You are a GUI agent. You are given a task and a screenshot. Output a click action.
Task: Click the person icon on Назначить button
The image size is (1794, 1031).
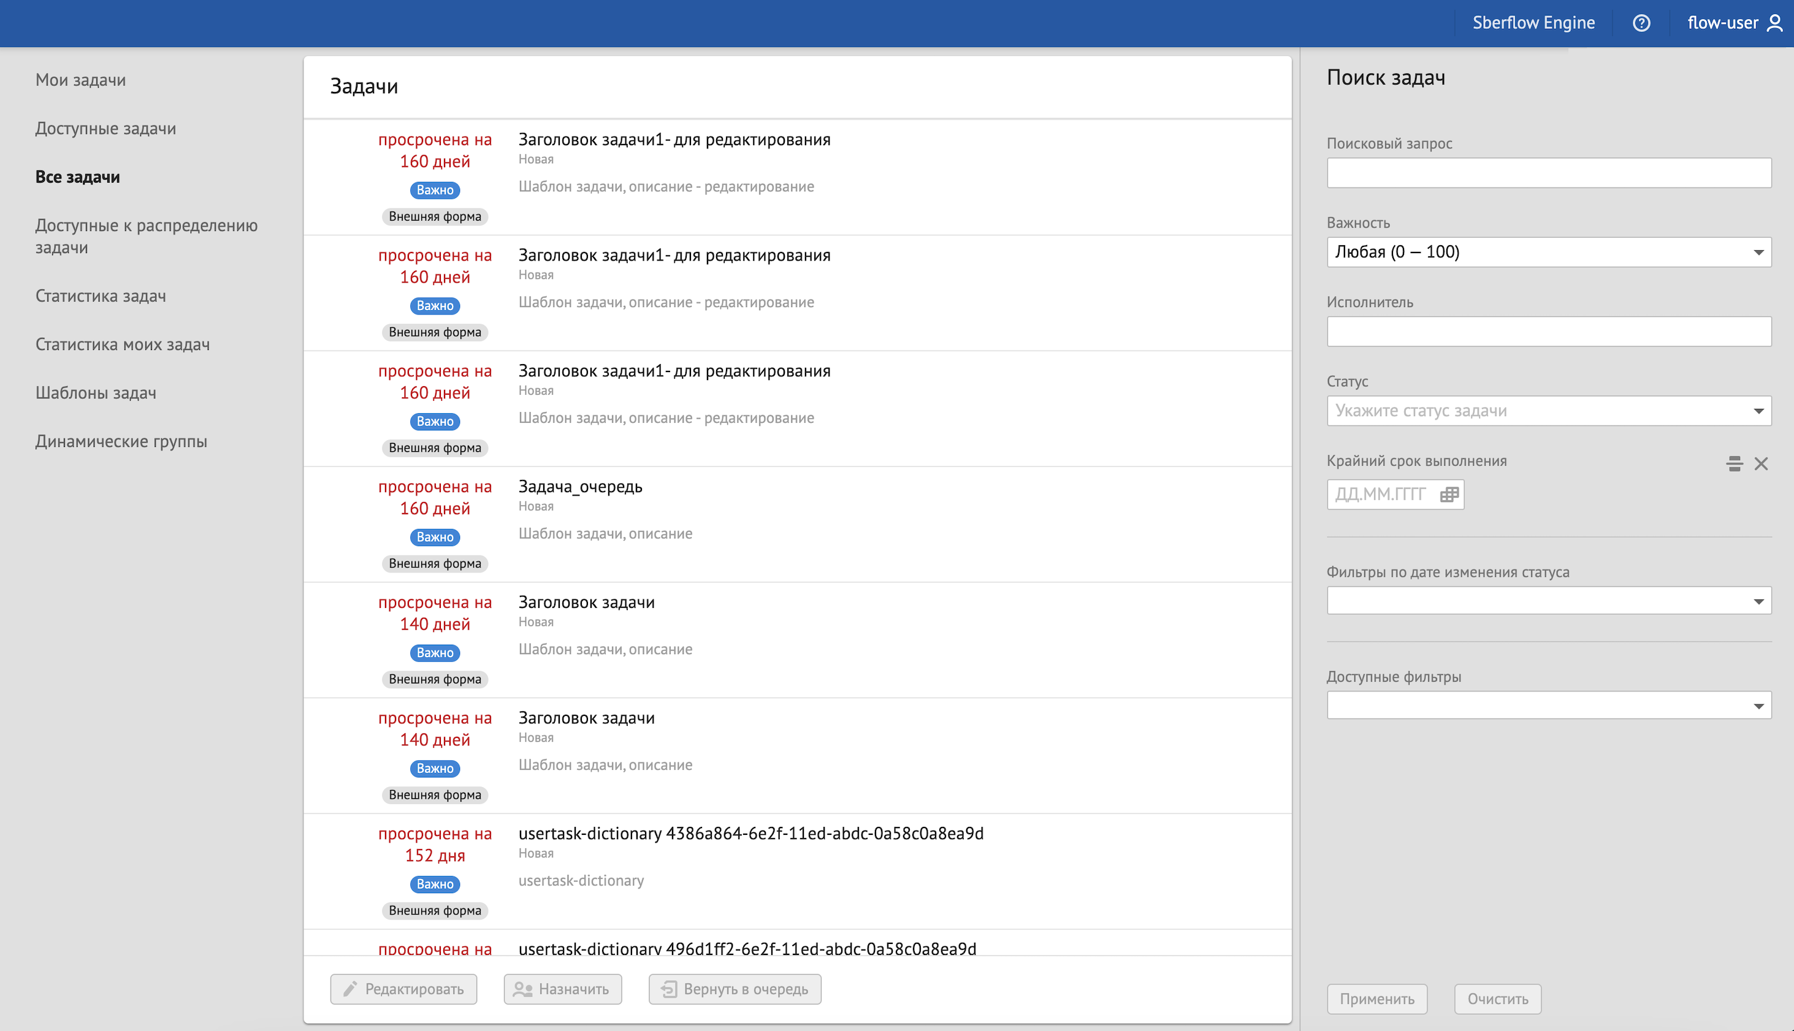point(523,989)
